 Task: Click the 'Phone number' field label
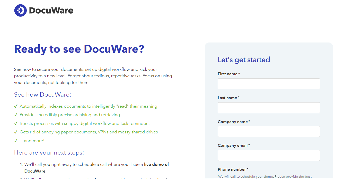pos(233,169)
